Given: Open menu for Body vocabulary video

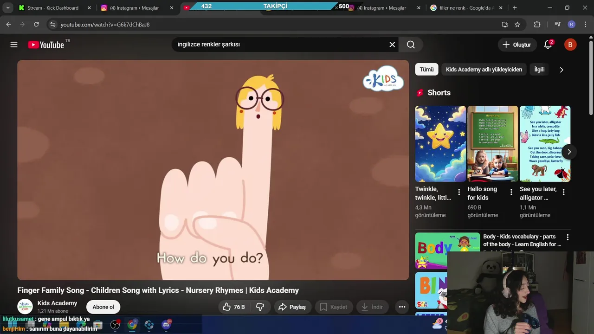Looking at the screenshot, I should (567, 237).
